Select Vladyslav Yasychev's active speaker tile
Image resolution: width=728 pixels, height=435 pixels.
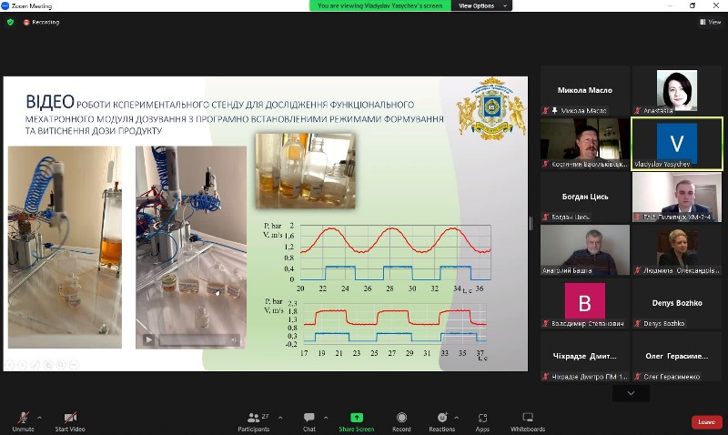click(676, 143)
